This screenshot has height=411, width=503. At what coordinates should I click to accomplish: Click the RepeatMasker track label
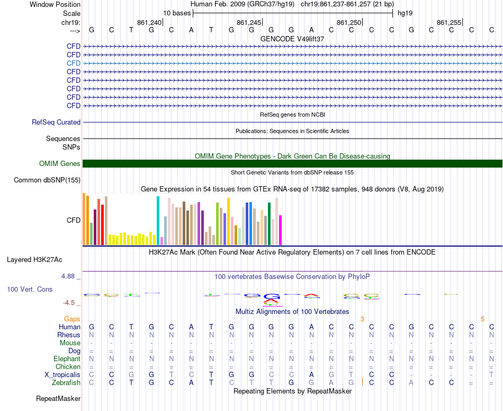tap(58, 398)
